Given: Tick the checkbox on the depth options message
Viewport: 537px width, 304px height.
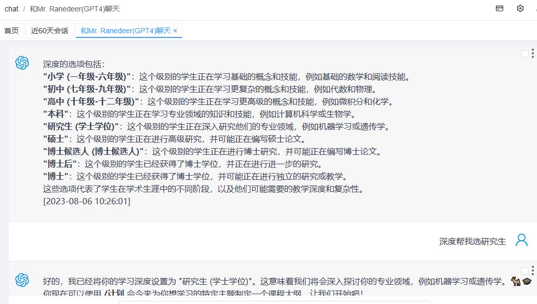Looking at the screenshot, I should click(525, 54).
